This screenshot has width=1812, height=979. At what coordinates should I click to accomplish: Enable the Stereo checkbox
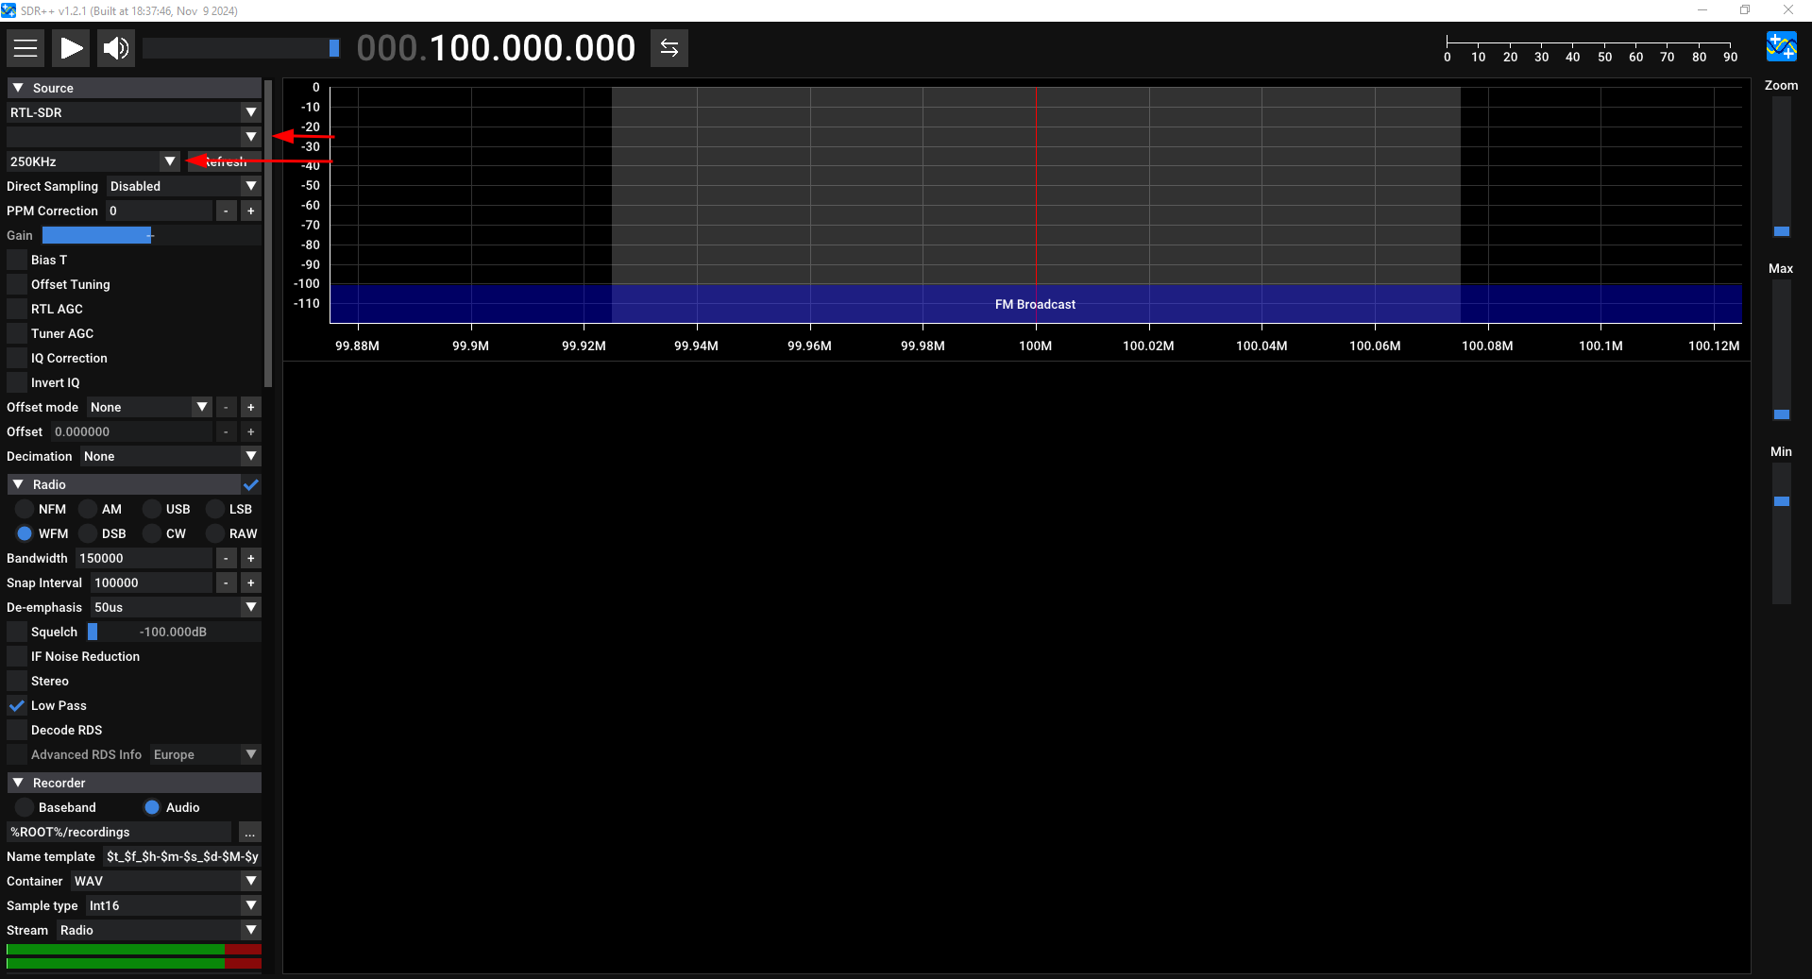click(17, 681)
